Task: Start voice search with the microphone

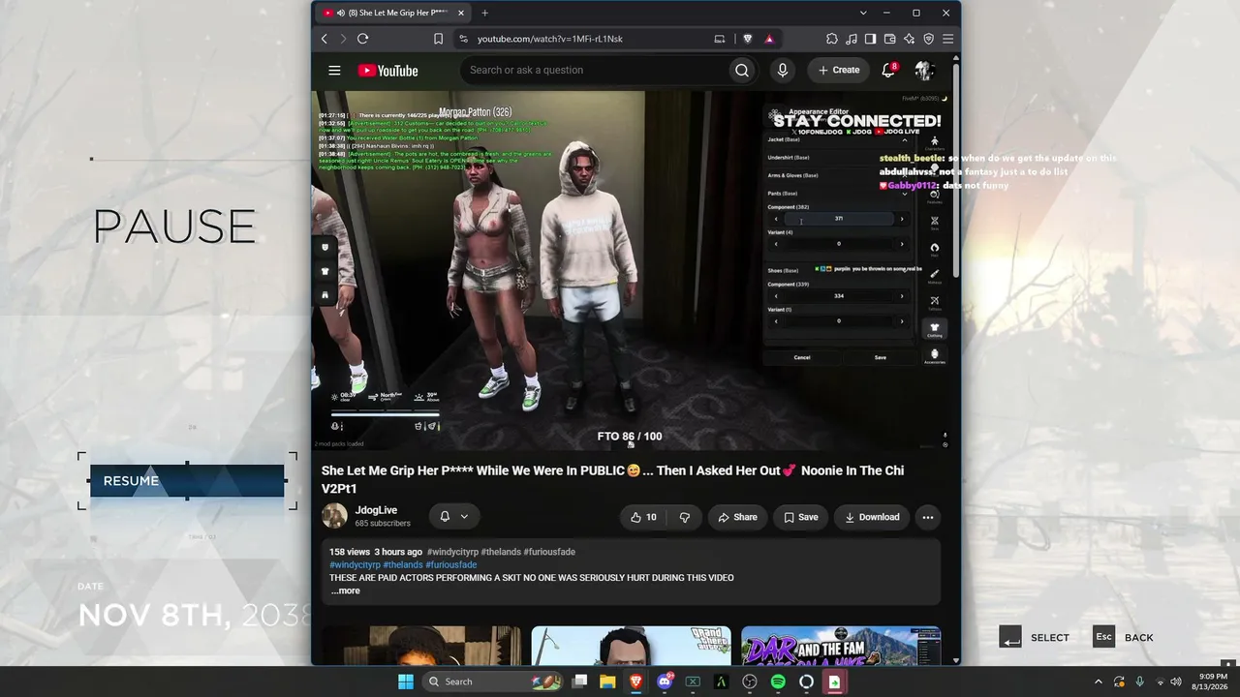Action: [783, 70]
